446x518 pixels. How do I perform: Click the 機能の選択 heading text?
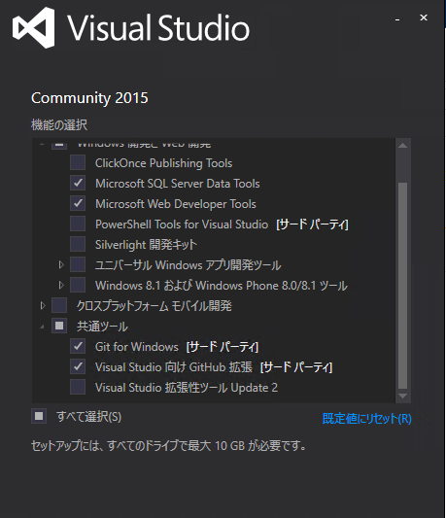(x=59, y=124)
